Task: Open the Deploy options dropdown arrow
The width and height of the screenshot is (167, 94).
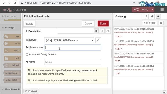Action: click(x=152, y=10)
